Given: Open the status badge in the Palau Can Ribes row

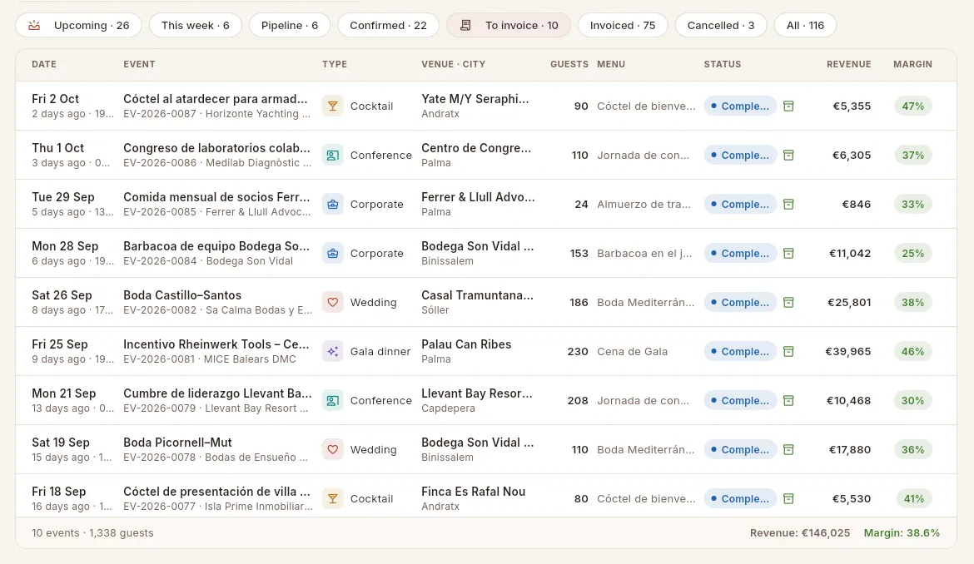Looking at the screenshot, I should [740, 351].
